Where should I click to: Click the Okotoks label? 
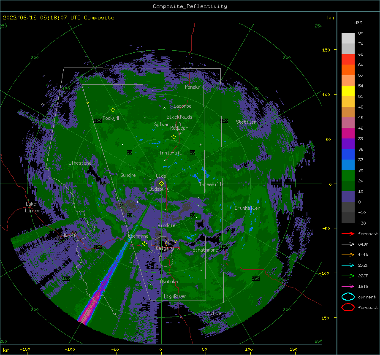coord(169,282)
